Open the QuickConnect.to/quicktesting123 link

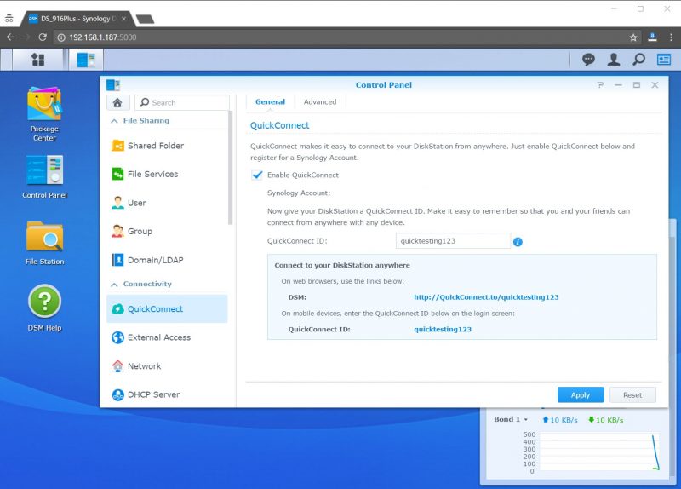(486, 297)
